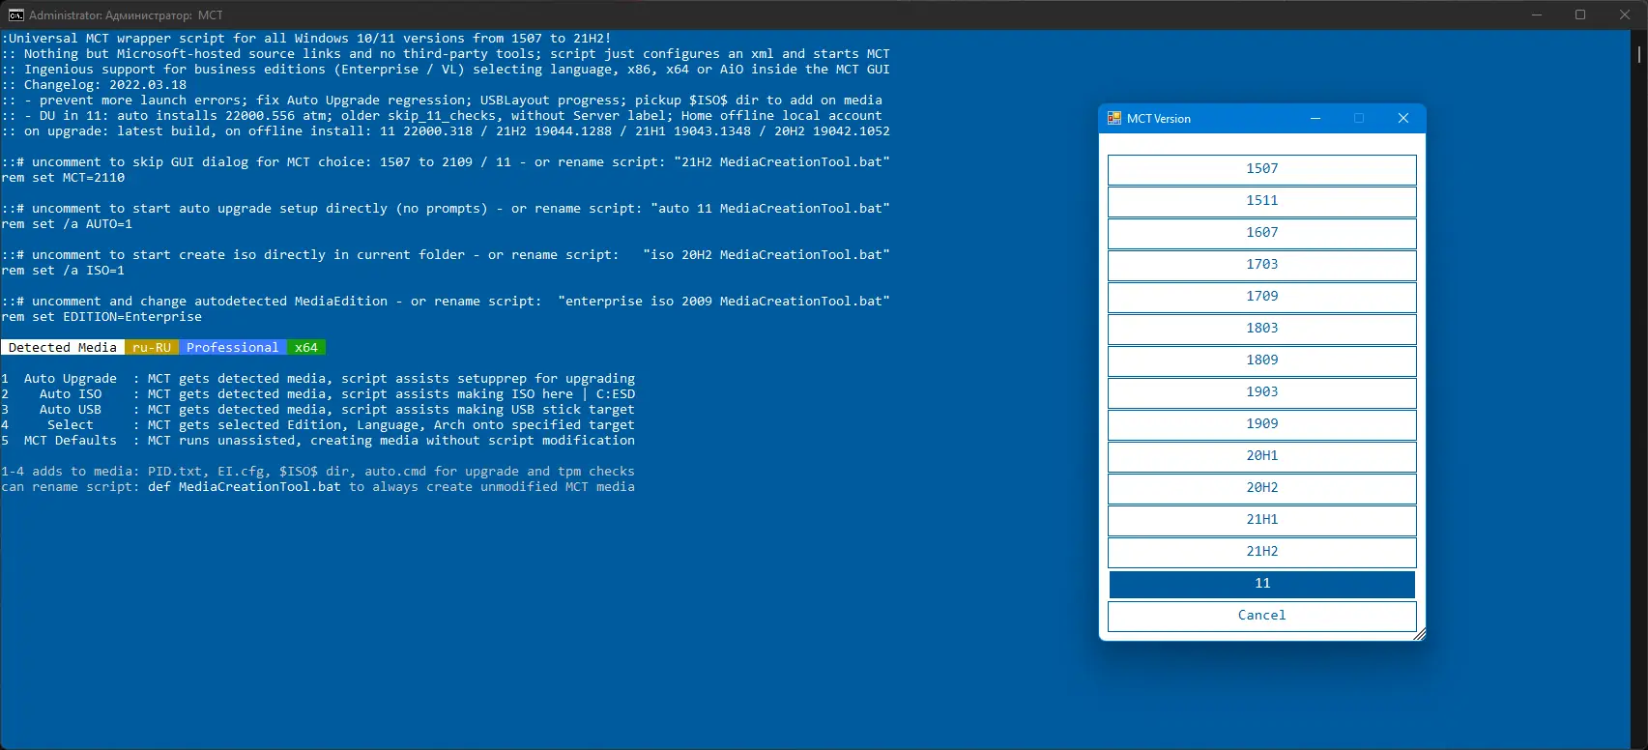This screenshot has height=750, width=1648.
Task: Click the console vertical scrollbar thumb
Action: [x=1639, y=53]
